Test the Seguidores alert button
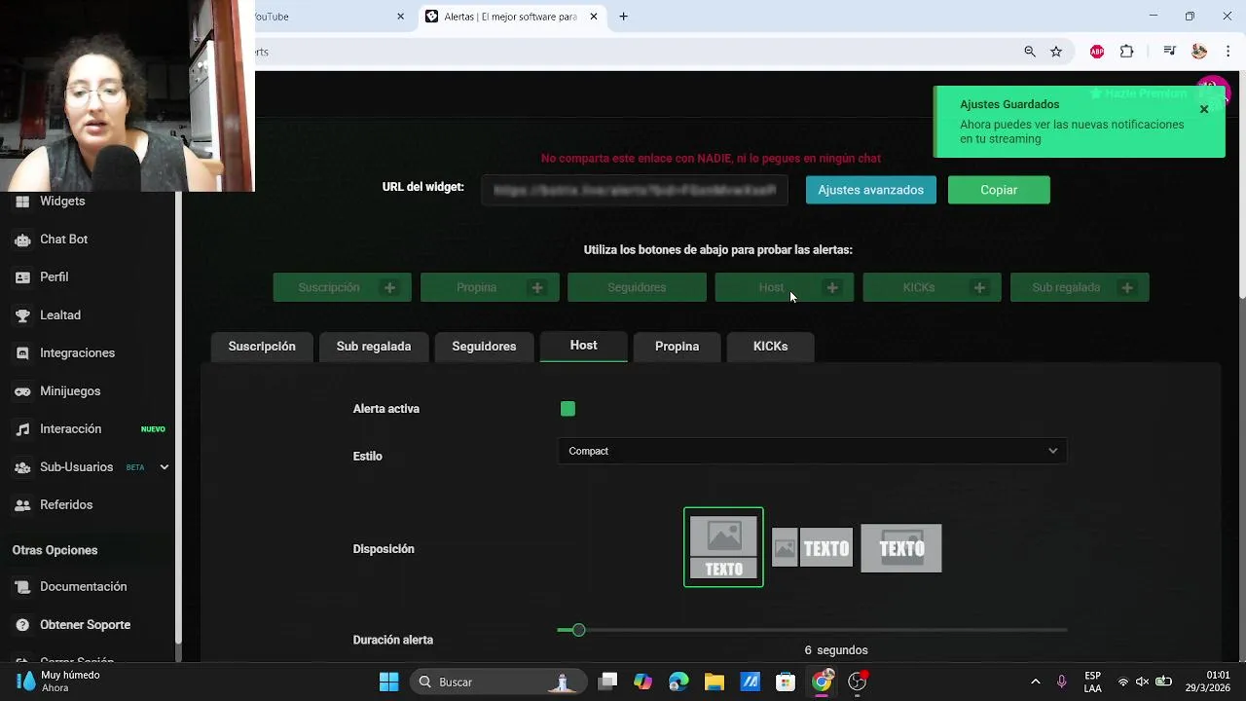 pyautogui.click(x=637, y=287)
